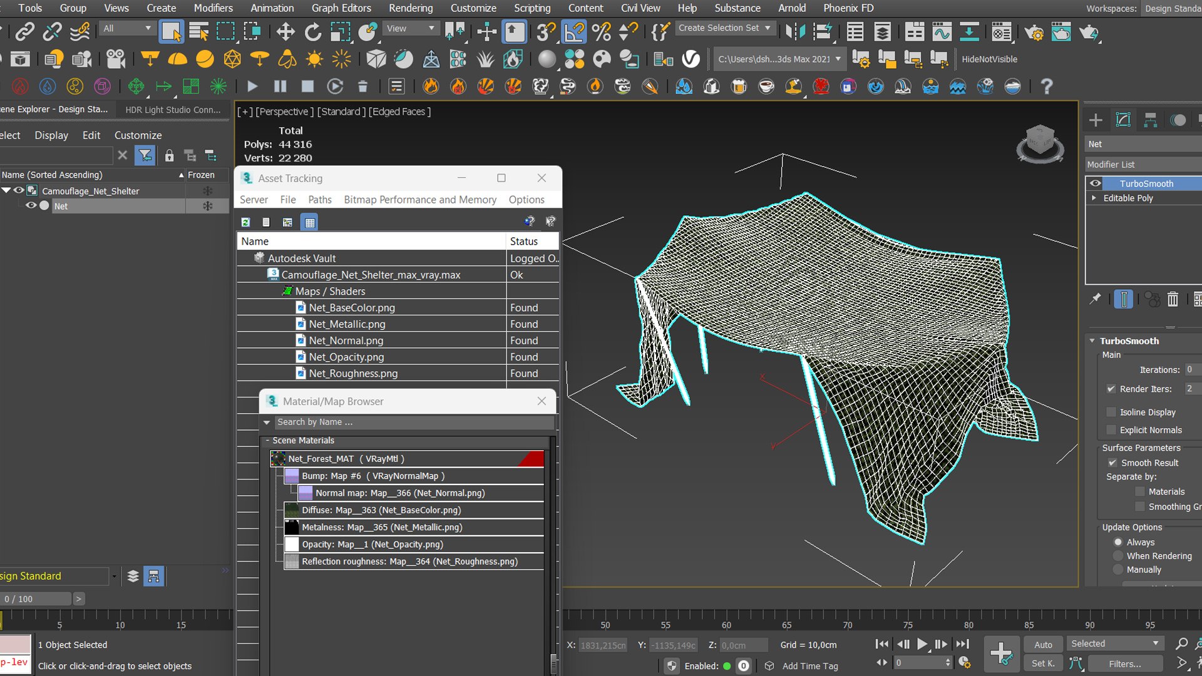Toggle Angle Snap in main toolbar
Screen dimensions: 1202x676
click(x=574, y=31)
